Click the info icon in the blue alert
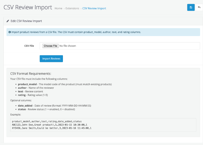The width and height of the screenshot is (203, 145). [10, 32]
